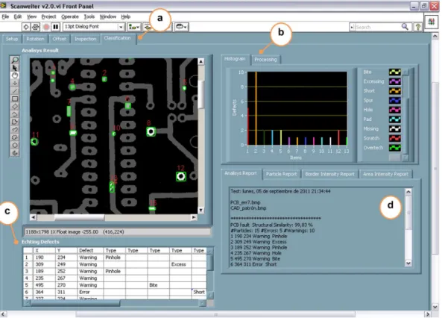
Task: Click report text scroll up arrow
Action: click(408, 192)
